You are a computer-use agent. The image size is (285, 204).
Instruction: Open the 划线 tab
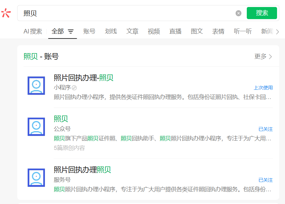(111, 31)
